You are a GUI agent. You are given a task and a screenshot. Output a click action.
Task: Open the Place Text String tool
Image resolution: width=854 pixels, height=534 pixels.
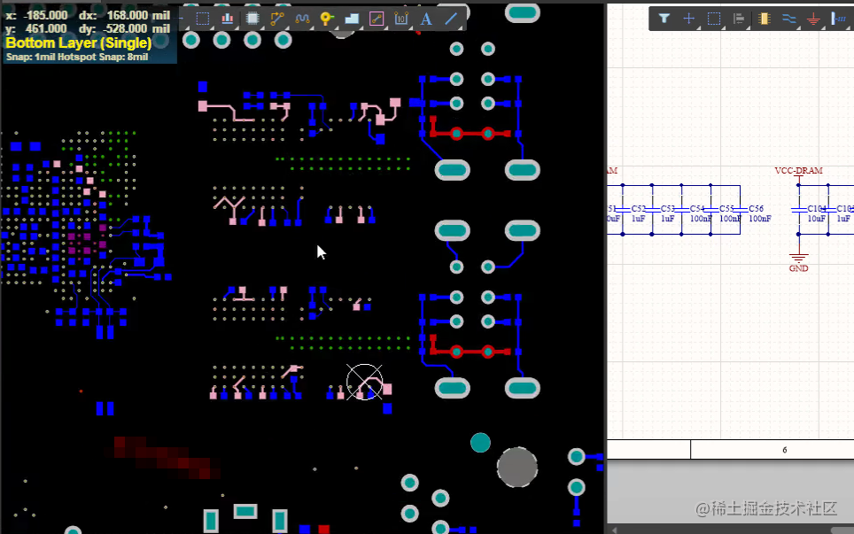[425, 18]
